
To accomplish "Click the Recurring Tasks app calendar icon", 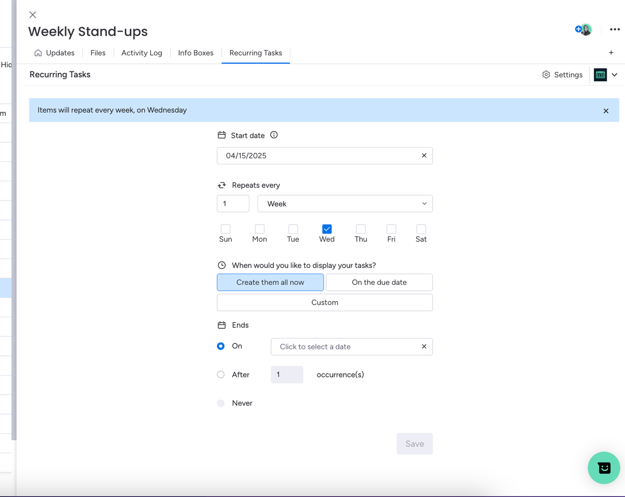I will pyautogui.click(x=600, y=75).
